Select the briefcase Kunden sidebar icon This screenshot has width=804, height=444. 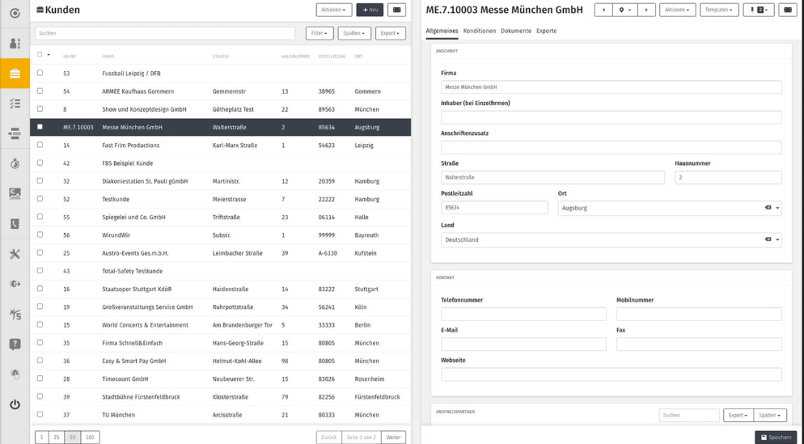click(x=15, y=74)
